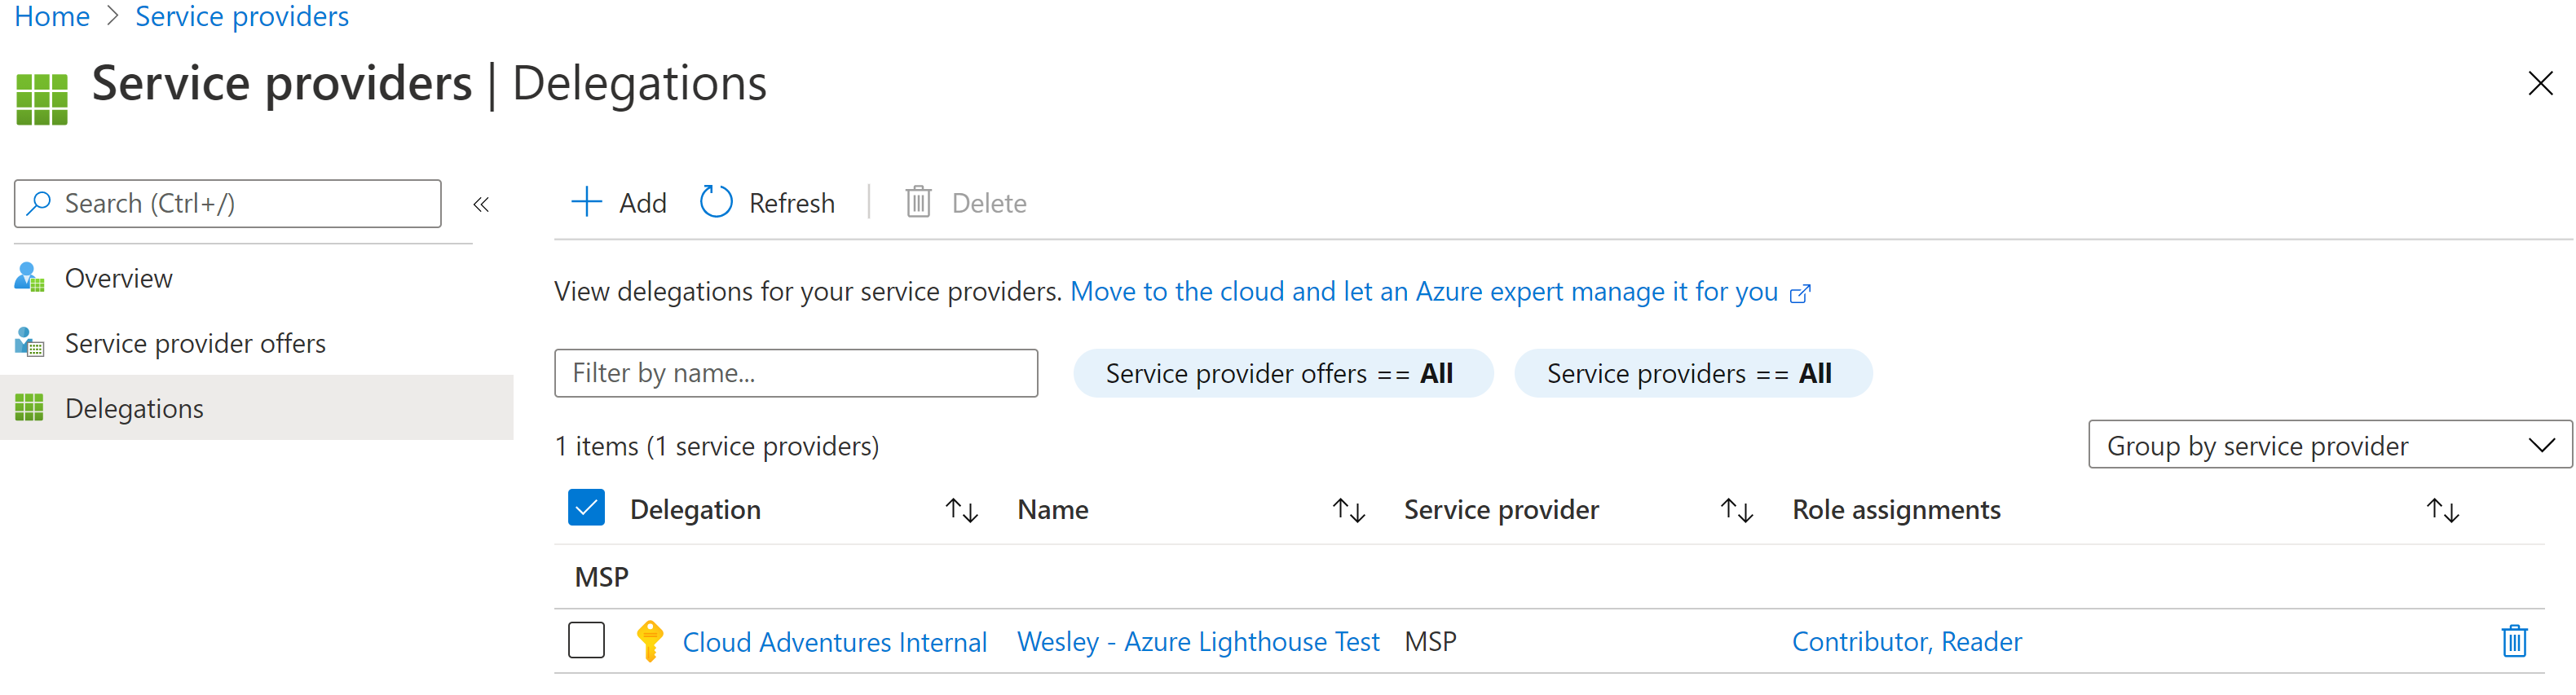
Task: Click the yellow key subscription icon
Action: (x=650, y=641)
